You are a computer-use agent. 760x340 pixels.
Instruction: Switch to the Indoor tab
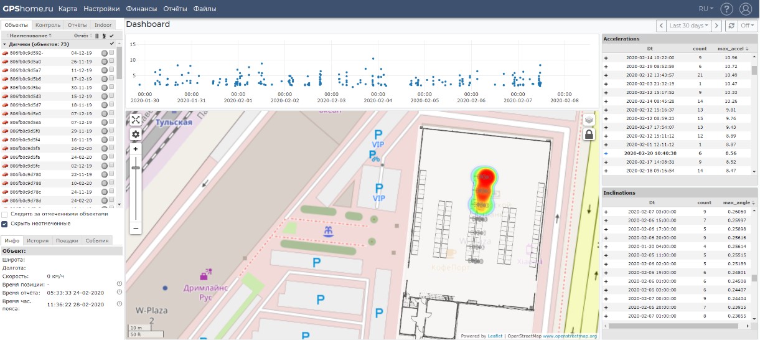103,25
